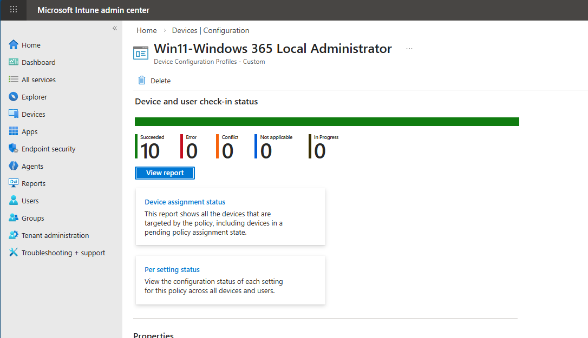The image size is (588, 338).
Task: Click the Home breadcrumb link
Action: (x=147, y=30)
